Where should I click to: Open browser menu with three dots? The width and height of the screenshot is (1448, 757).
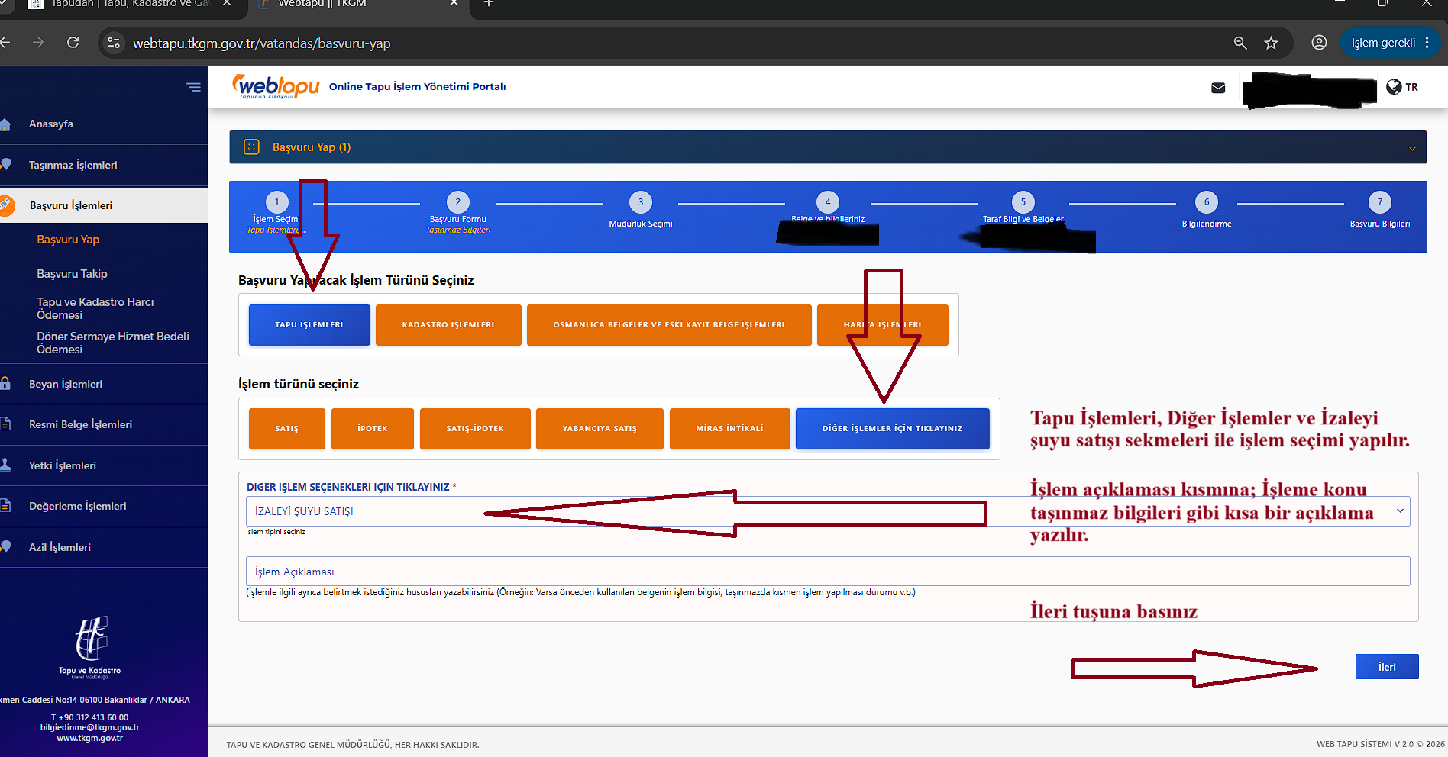(x=1427, y=43)
